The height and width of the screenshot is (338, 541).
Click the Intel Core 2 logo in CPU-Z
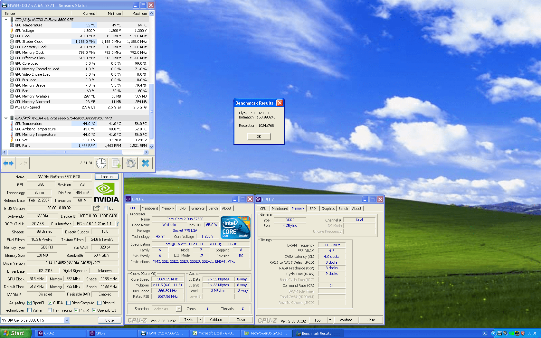pos(236,228)
